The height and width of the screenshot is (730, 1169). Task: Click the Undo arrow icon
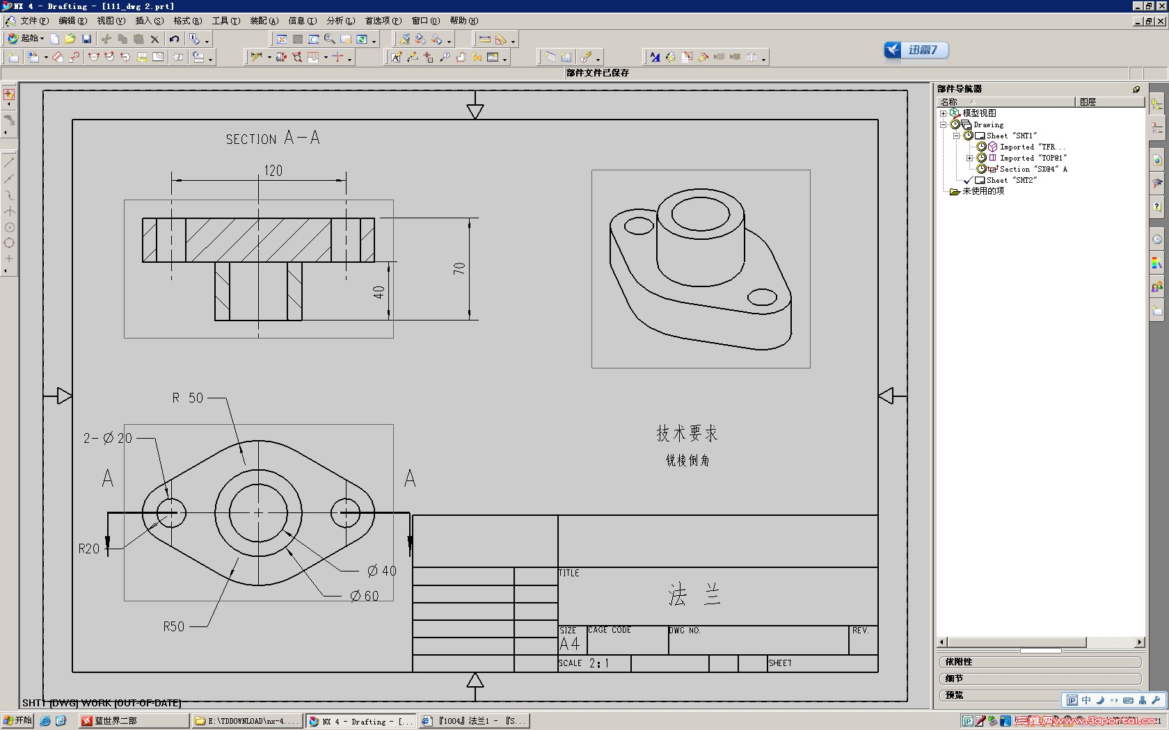[174, 39]
